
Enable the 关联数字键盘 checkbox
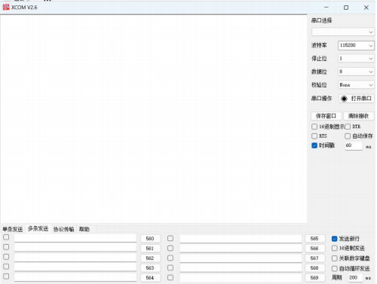335,258
